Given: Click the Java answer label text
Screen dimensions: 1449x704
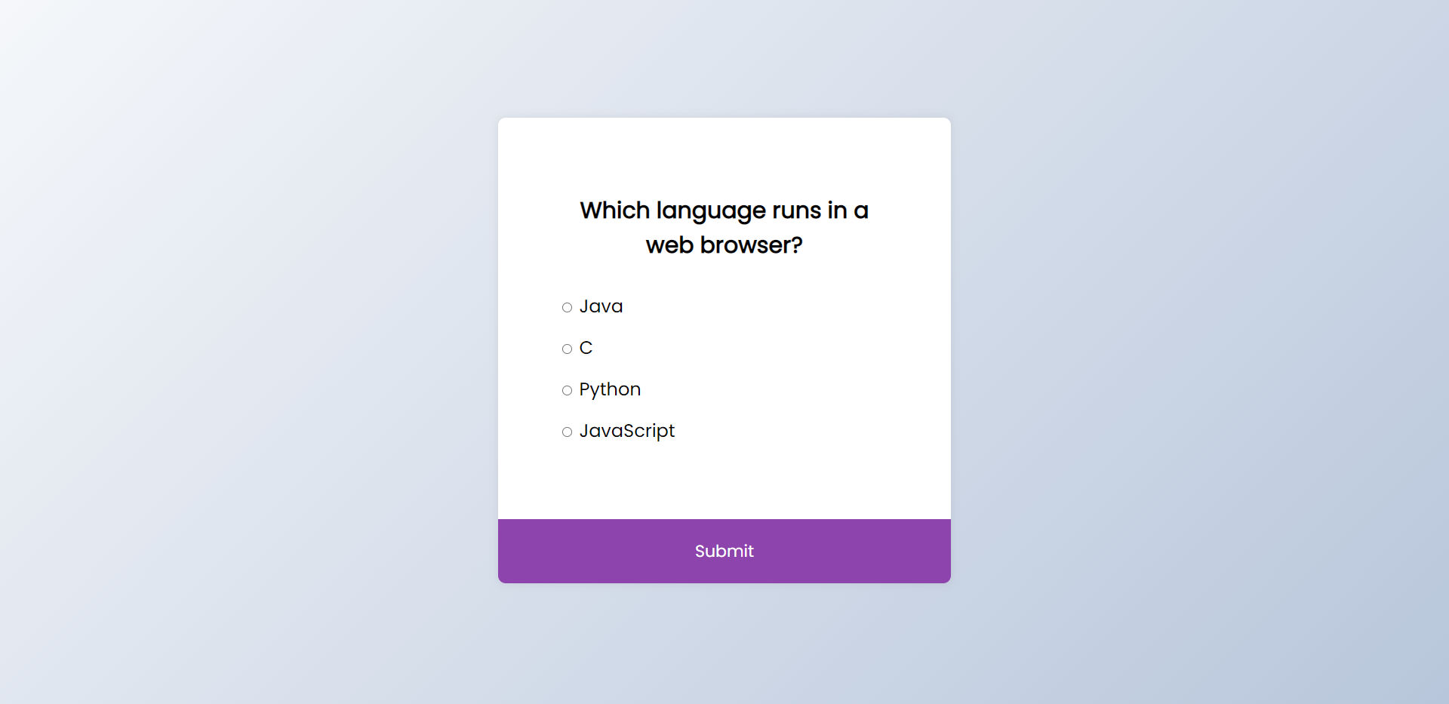Looking at the screenshot, I should click(x=601, y=306).
